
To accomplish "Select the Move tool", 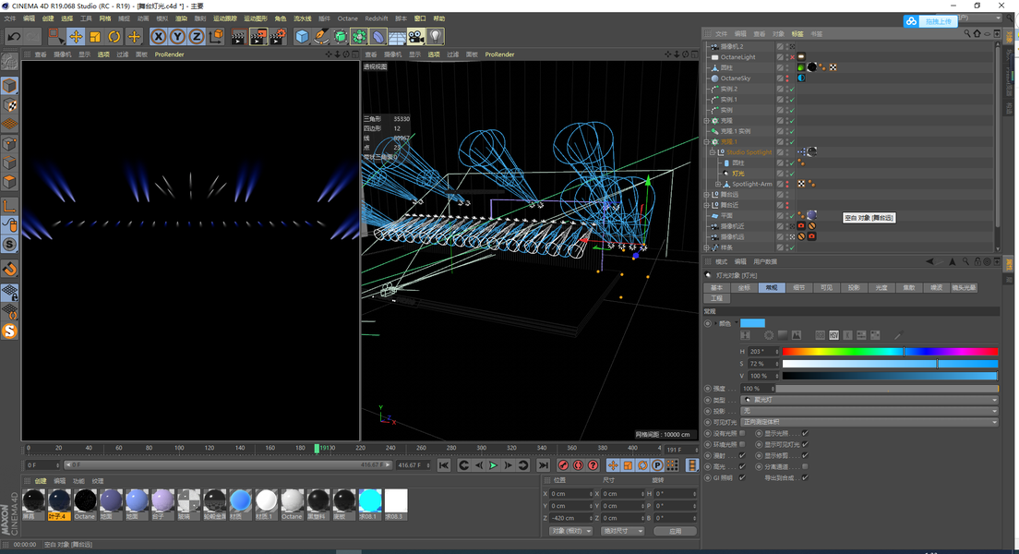I will click(x=76, y=36).
